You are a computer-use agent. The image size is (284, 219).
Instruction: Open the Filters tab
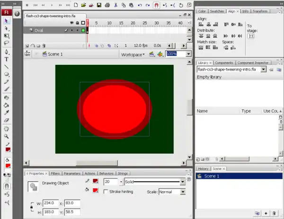pos(55,174)
